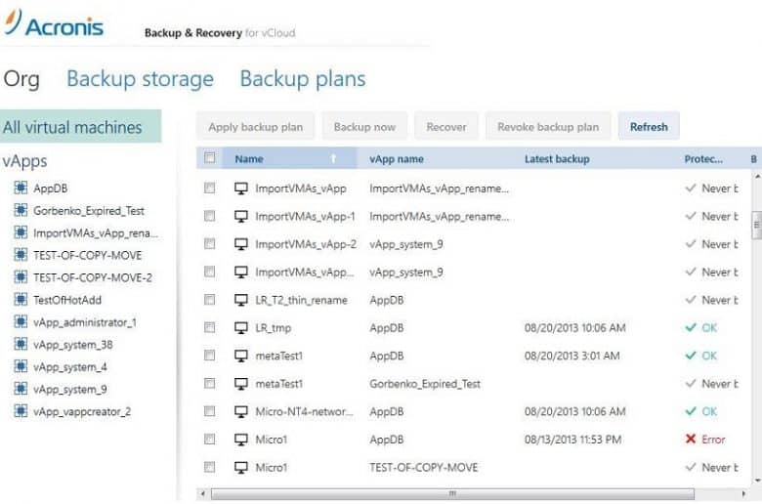This screenshot has height=504, width=762.
Task: Open the Backup plans tab
Action: [303, 79]
